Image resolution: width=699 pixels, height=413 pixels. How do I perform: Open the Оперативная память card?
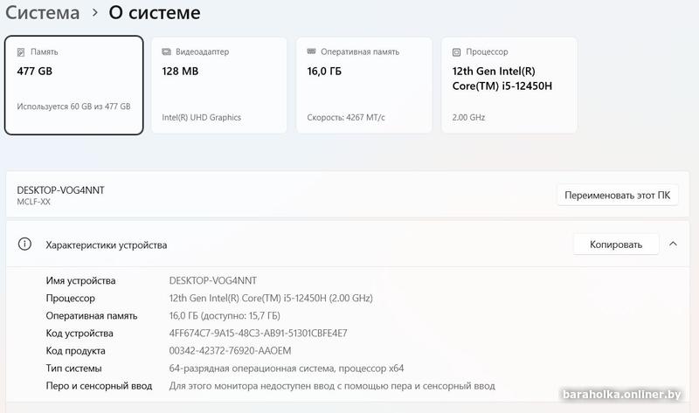[364, 85]
